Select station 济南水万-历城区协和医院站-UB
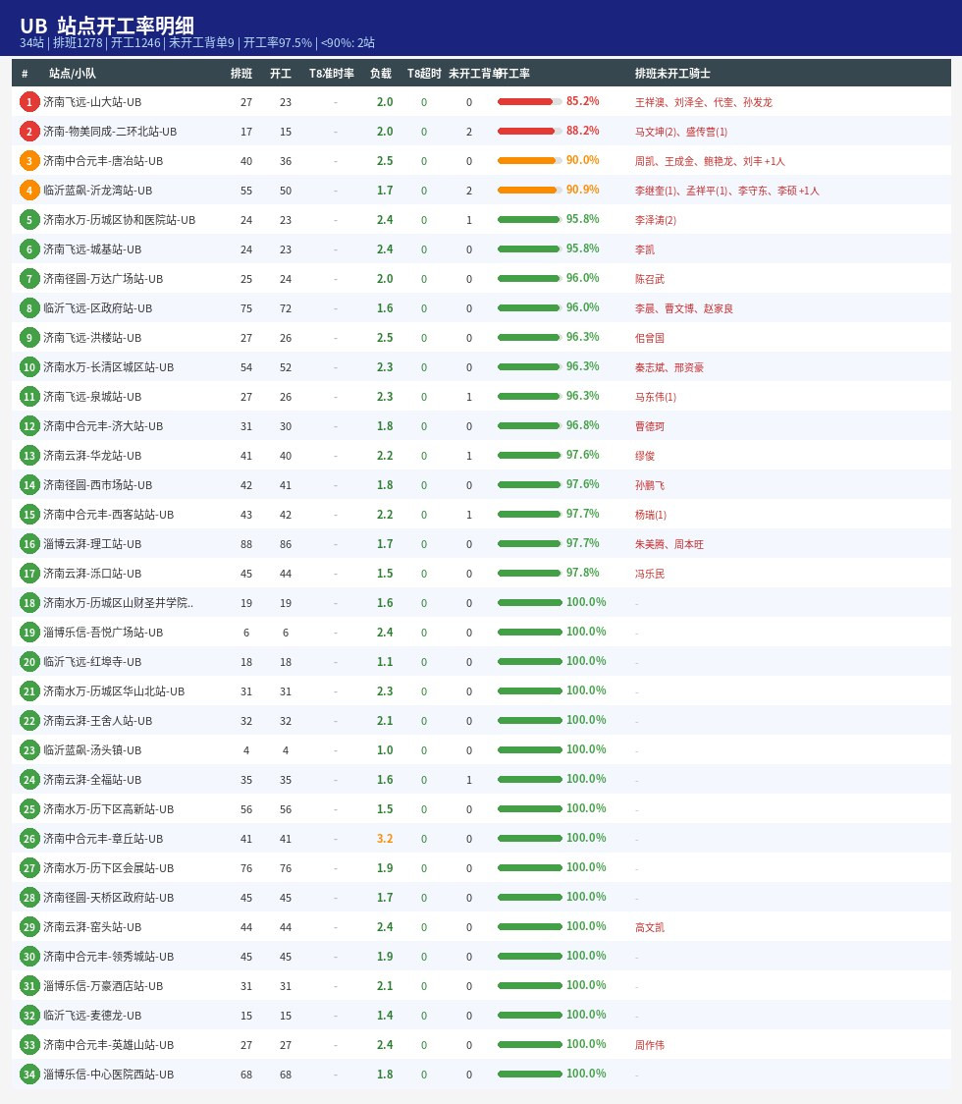 pyautogui.click(x=119, y=220)
